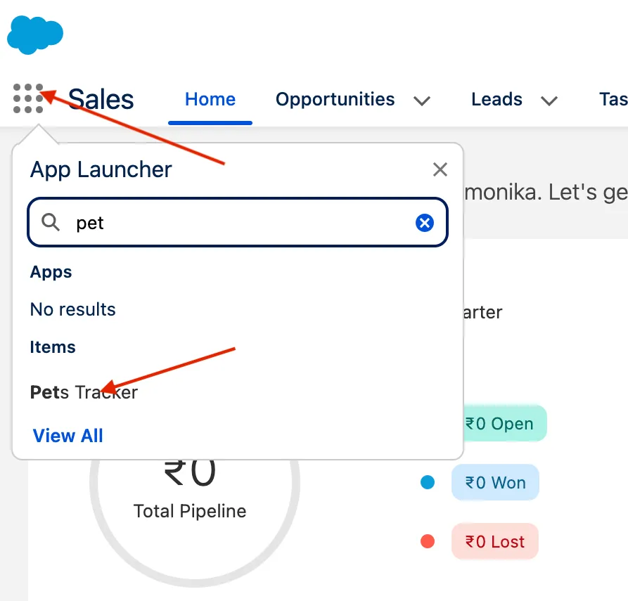Select the ₹0 Won badge
Image resolution: width=628 pixels, height=601 pixels.
[x=495, y=483]
